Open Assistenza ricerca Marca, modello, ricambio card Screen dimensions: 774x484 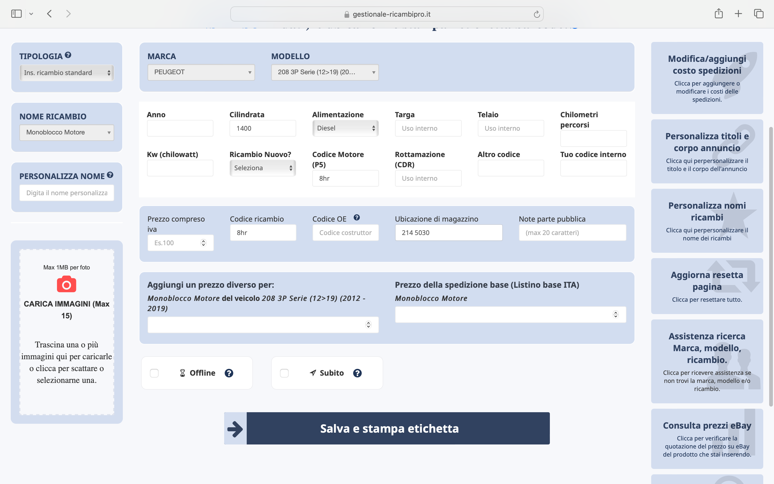pyautogui.click(x=707, y=361)
